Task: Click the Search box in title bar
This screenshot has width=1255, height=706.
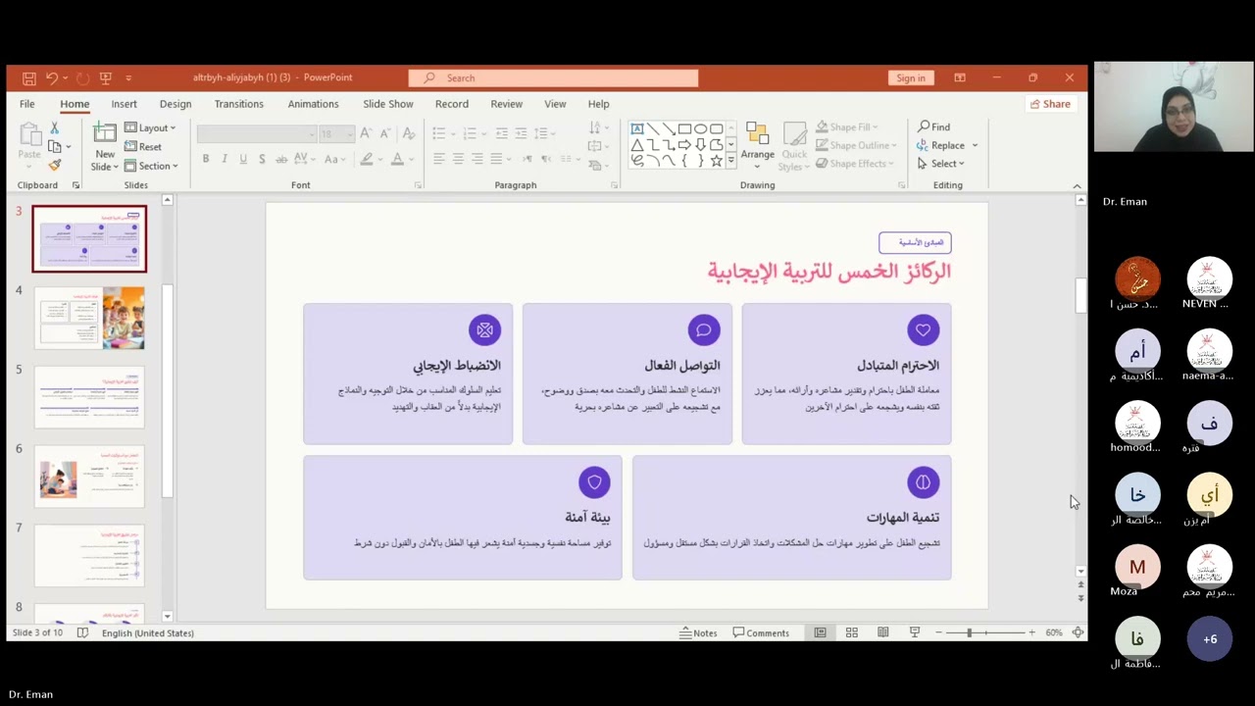Action: 554,78
